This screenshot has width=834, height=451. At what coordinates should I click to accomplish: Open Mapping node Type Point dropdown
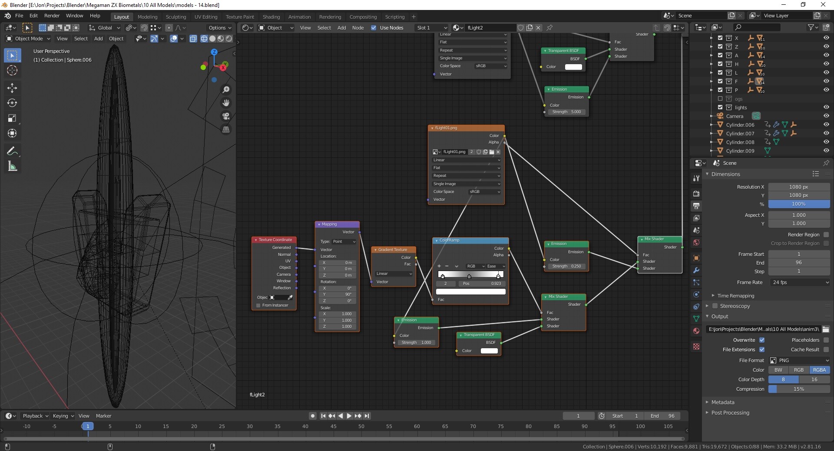[x=344, y=242]
